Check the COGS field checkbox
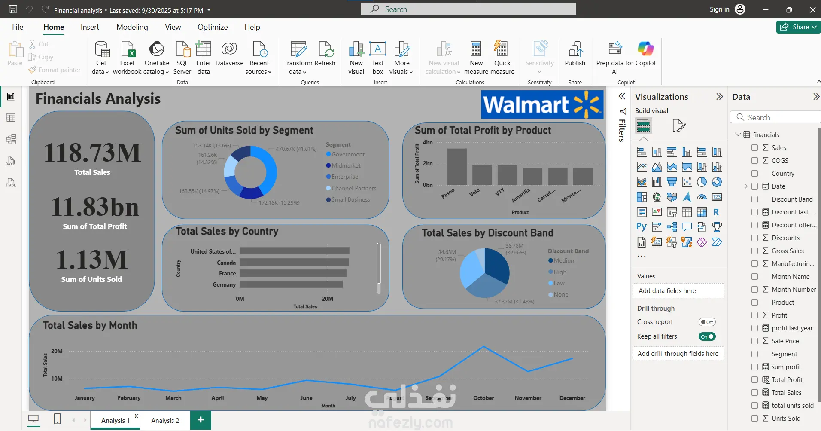The image size is (821, 431). click(x=754, y=161)
